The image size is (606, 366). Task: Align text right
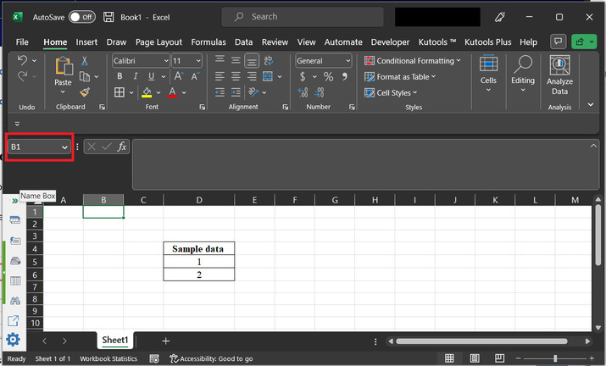(252, 76)
